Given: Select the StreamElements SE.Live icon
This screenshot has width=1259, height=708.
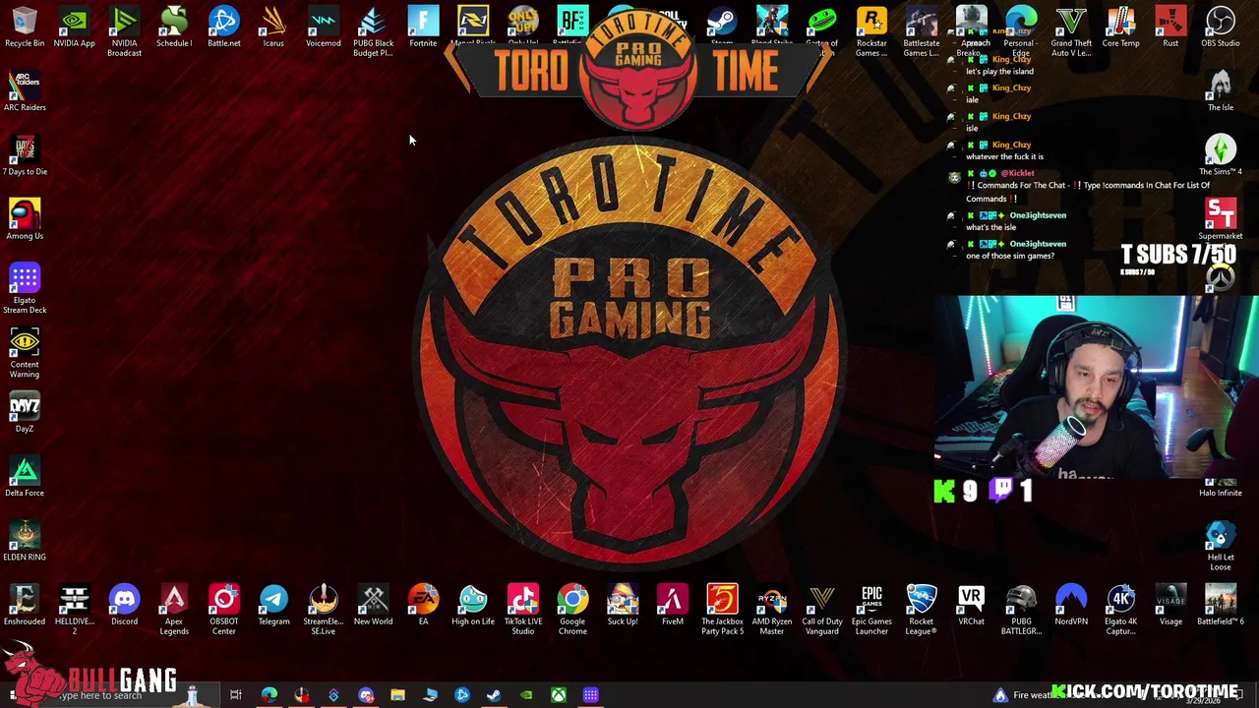Looking at the screenshot, I should (x=323, y=610).
